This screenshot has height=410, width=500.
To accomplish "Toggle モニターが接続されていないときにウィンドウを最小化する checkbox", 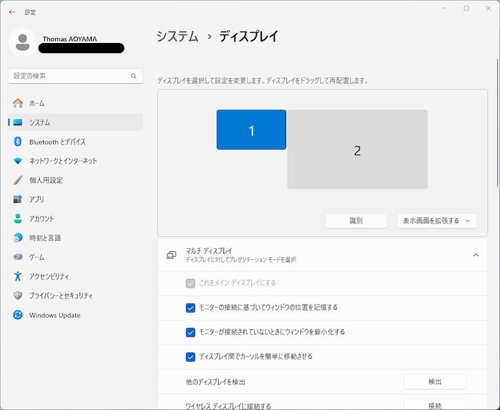I will point(191,332).
